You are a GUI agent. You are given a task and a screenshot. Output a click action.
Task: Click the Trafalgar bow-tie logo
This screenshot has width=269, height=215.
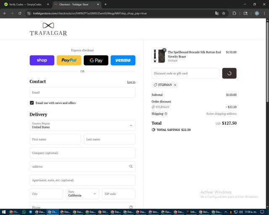coord(48,29)
